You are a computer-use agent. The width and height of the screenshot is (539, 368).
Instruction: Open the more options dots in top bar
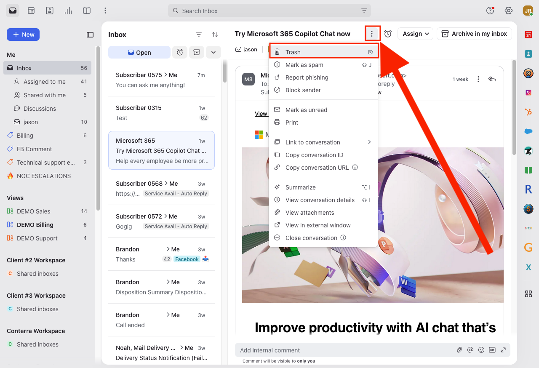point(105,11)
